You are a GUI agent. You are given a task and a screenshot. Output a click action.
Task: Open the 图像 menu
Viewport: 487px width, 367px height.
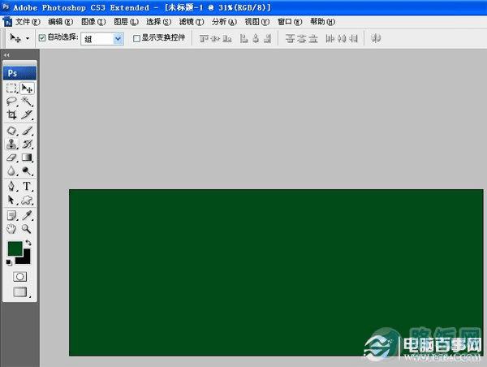point(93,22)
